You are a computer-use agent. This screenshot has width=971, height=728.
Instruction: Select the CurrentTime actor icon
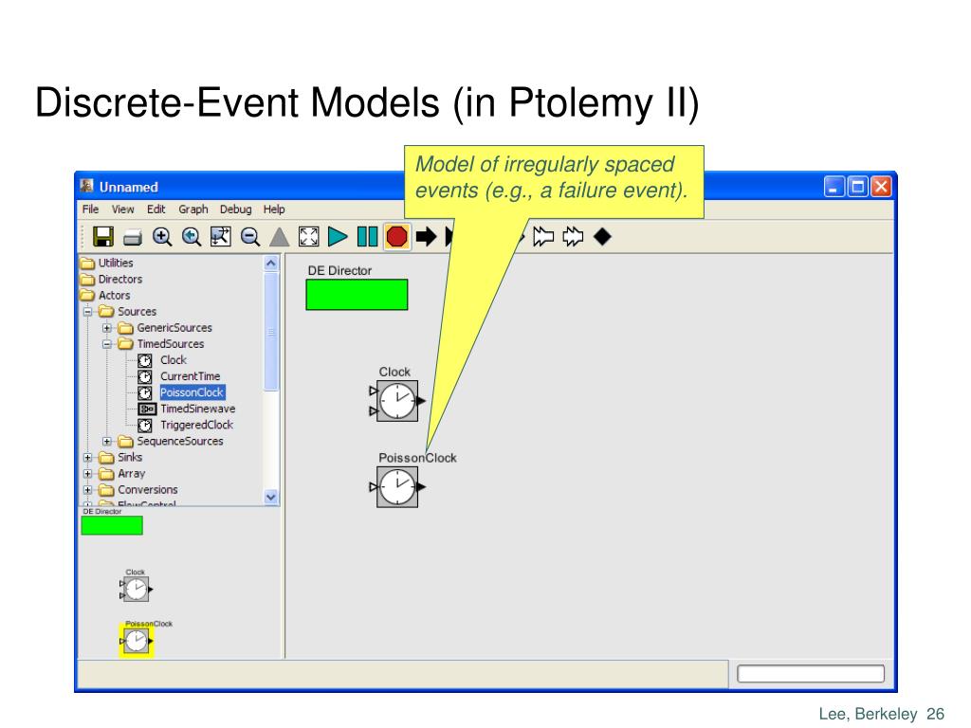[145, 376]
